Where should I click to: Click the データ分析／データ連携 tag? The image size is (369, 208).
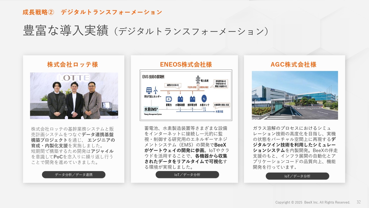(x=74, y=175)
